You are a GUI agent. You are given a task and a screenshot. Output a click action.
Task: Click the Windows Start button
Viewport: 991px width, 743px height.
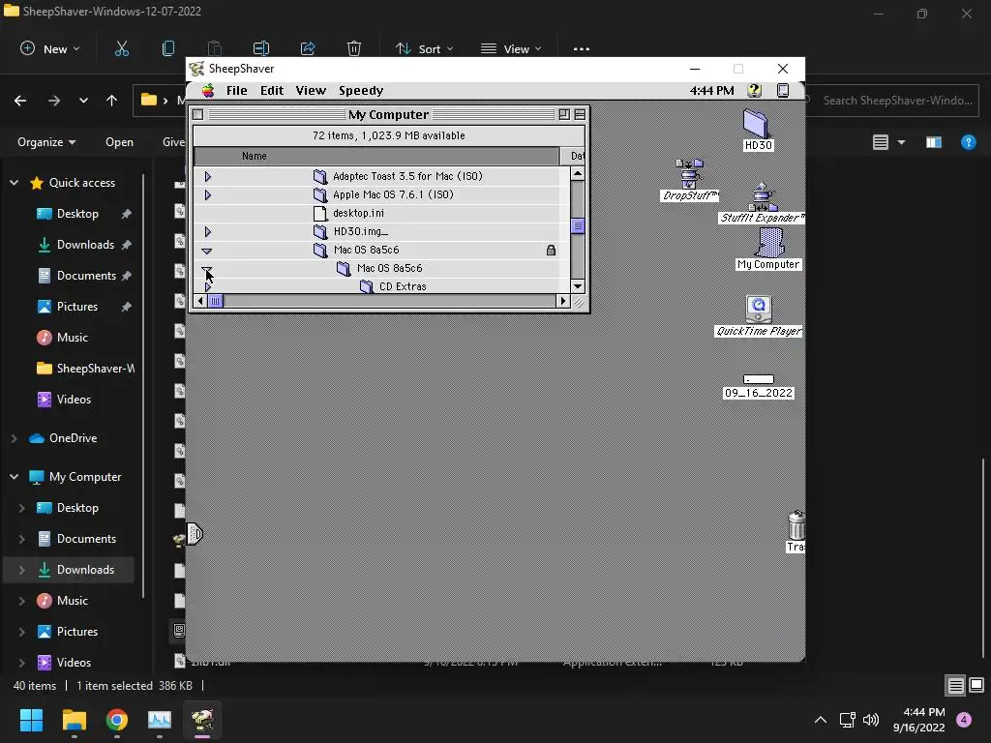pos(31,720)
